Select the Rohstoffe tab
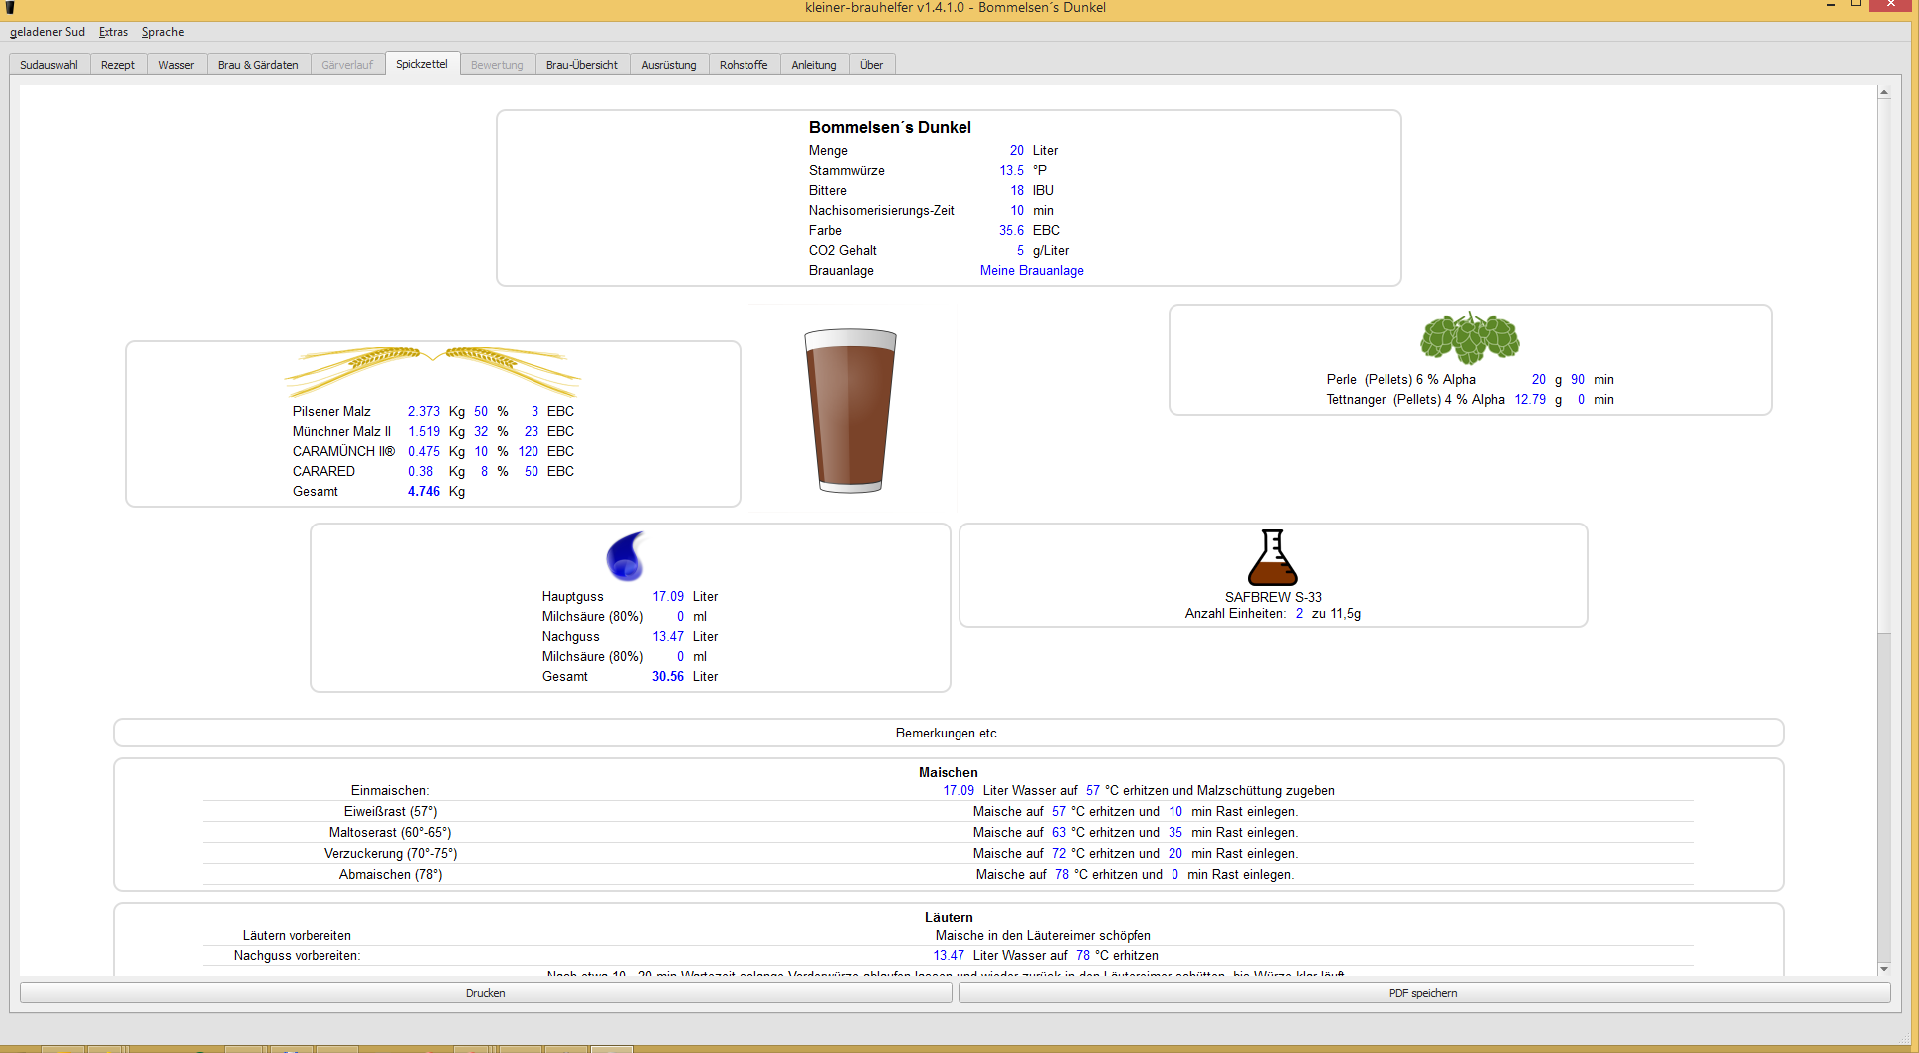The width and height of the screenshot is (1919, 1053). (743, 65)
